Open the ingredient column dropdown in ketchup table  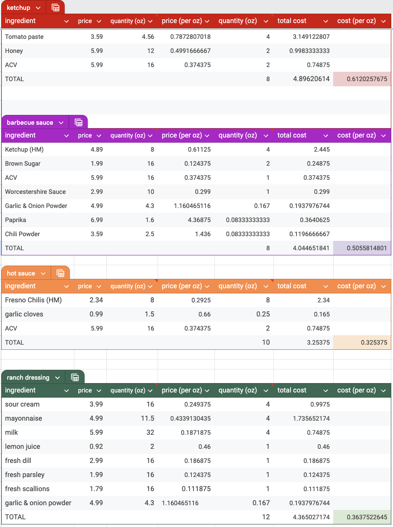point(67,21)
